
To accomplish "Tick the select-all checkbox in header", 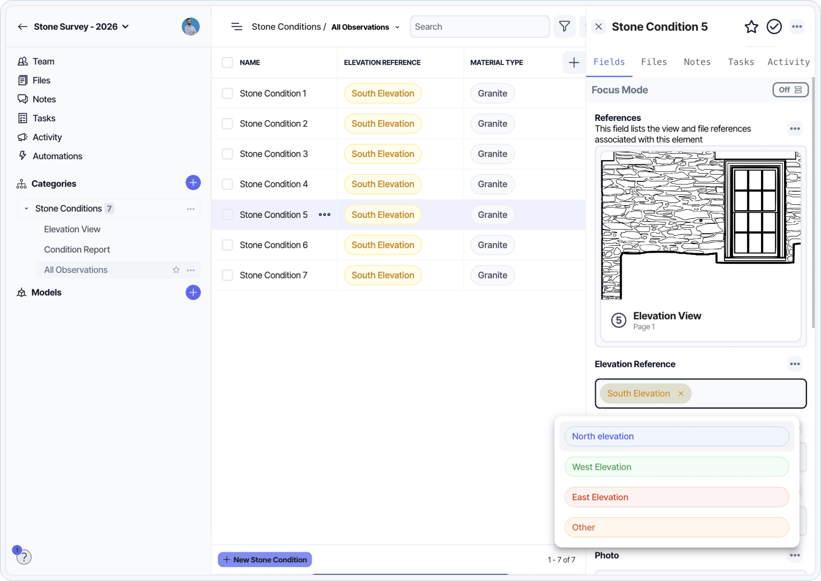I will [227, 62].
